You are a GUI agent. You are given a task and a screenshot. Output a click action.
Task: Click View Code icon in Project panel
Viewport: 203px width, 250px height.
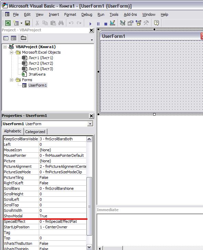point(6,38)
